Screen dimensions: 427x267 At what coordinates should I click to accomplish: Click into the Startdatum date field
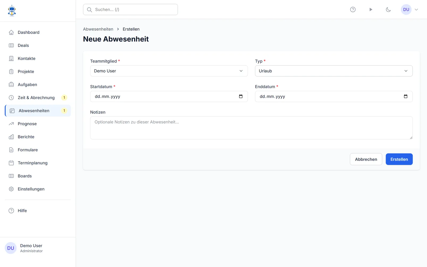click(169, 96)
